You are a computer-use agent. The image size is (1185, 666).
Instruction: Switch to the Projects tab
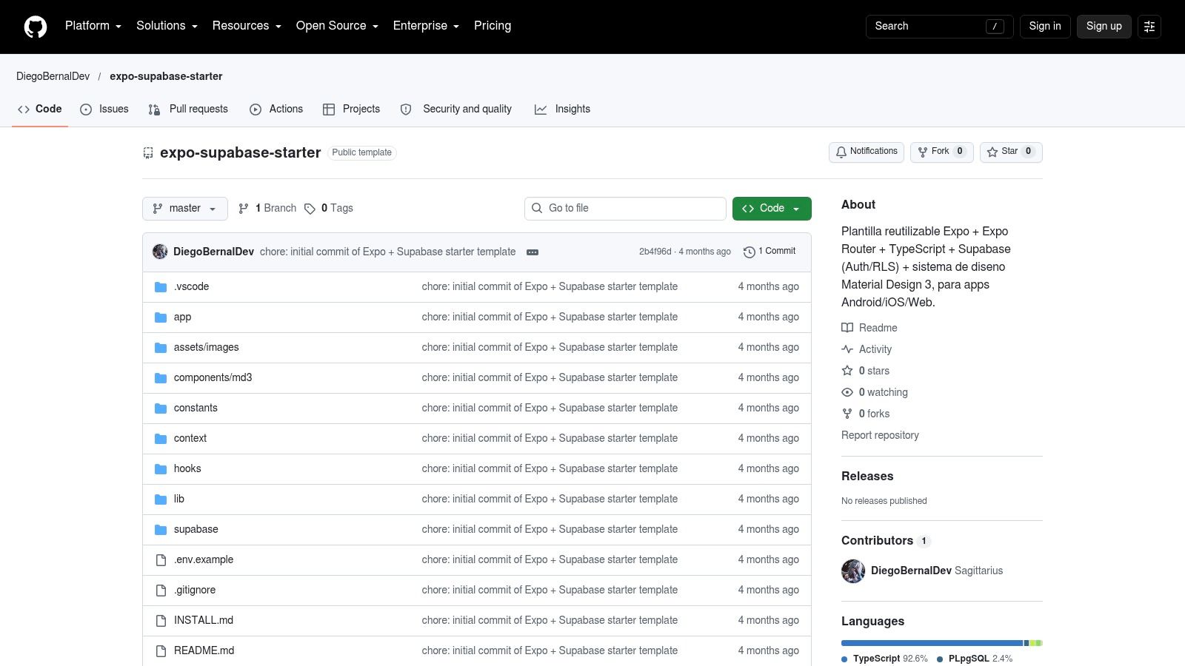point(352,110)
